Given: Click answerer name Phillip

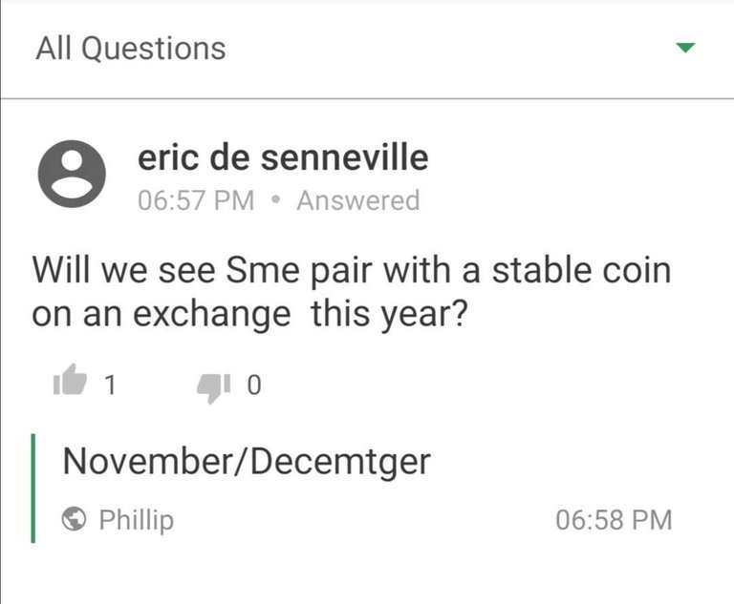Looking at the screenshot, I should [x=137, y=520].
